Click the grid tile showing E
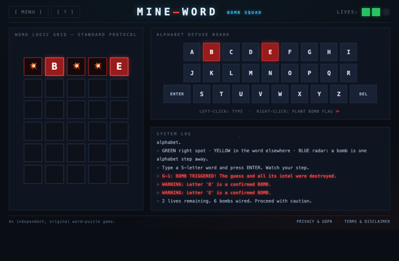This screenshot has height=261, width=399. pos(119,67)
